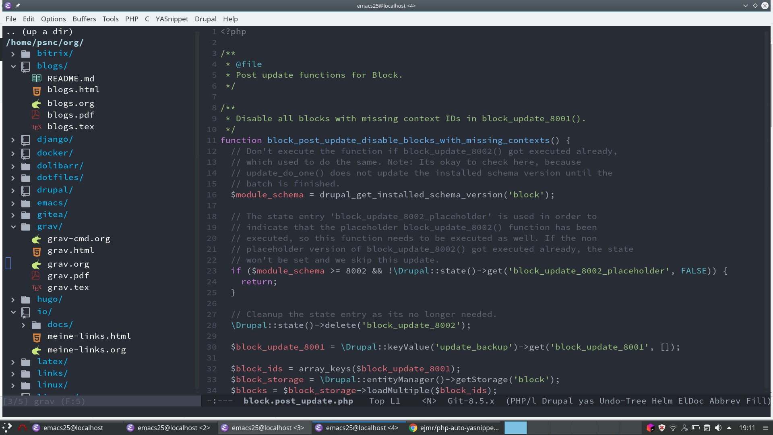773x435 pixels.
Task: Click the folder icon beside emacs/
Action: click(x=26, y=203)
